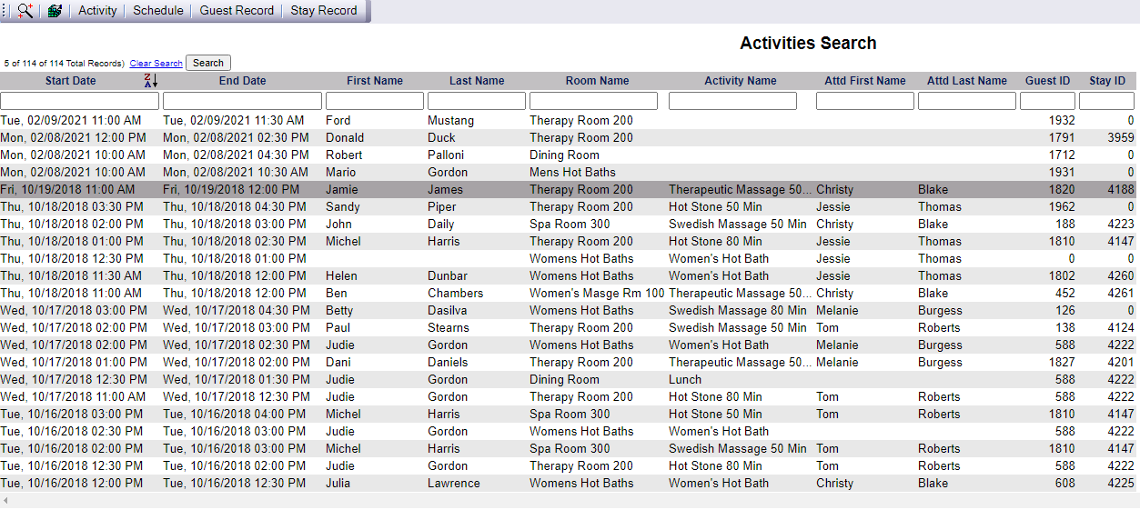This screenshot has height=510, width=1140.
Task: Open the Schedule toolbar item
Action: click(x=158, y=11)
